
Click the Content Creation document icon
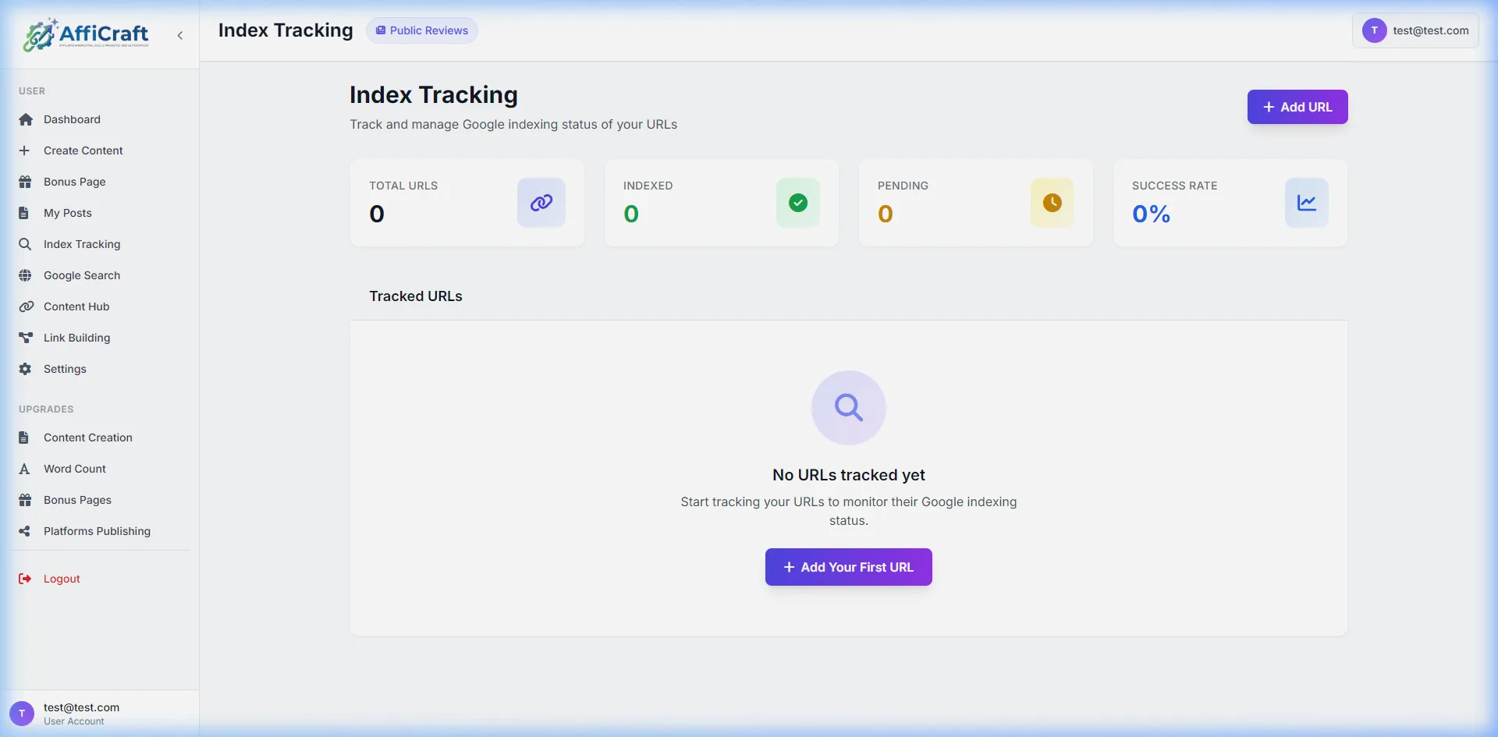[x=26, y=437]
